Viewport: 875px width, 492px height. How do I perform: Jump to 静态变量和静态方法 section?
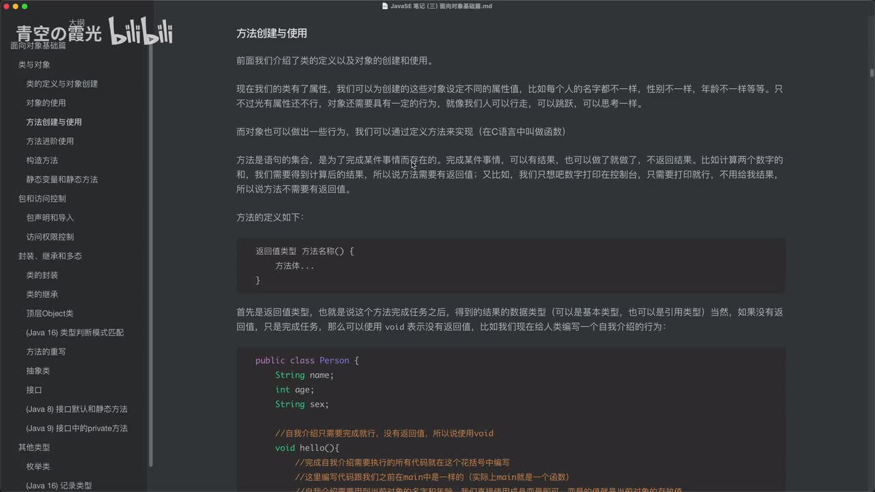(62, 180)
